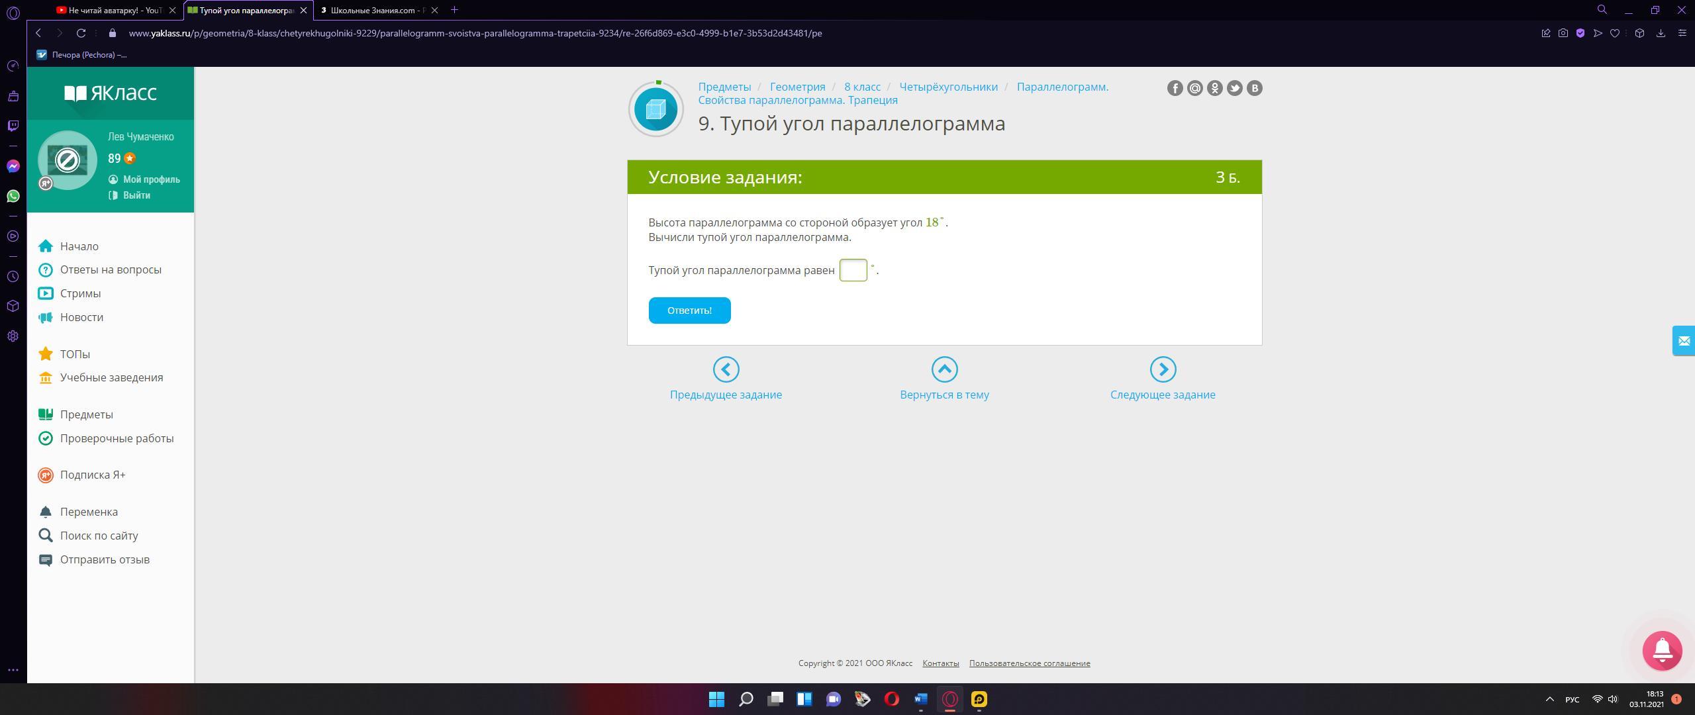Switch to the YouTube browser tab
Viewport: 1695px width, 715px height.
(114, 10)
